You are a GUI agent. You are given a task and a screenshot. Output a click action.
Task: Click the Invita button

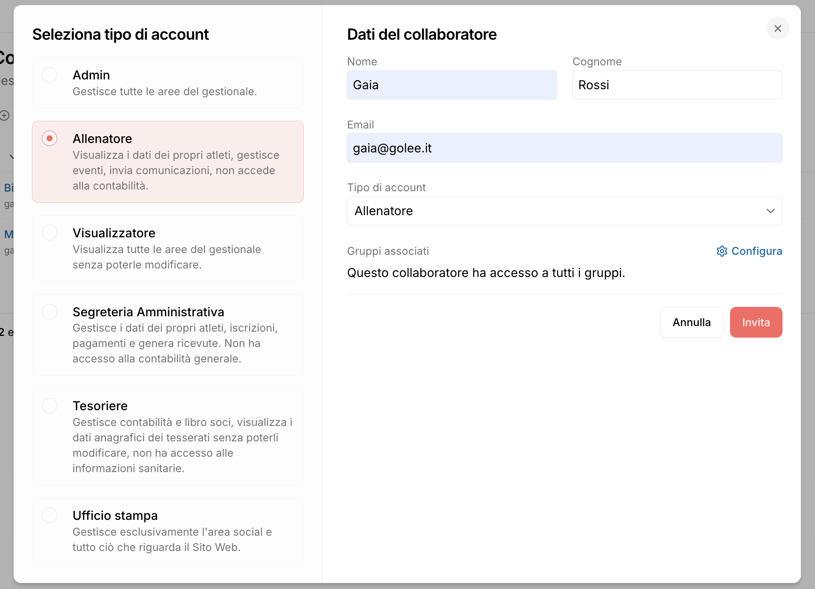pos(756,322)
